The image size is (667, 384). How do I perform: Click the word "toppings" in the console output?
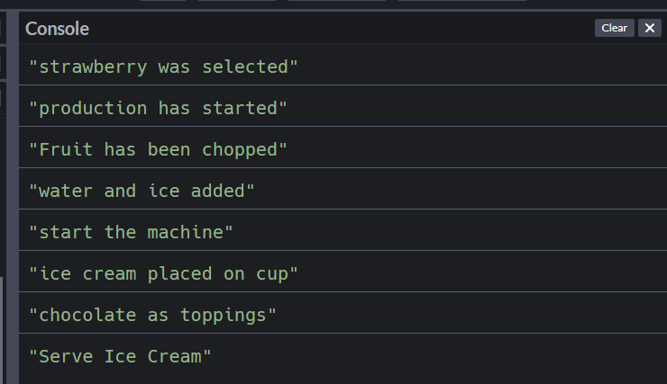pos(224,317)
